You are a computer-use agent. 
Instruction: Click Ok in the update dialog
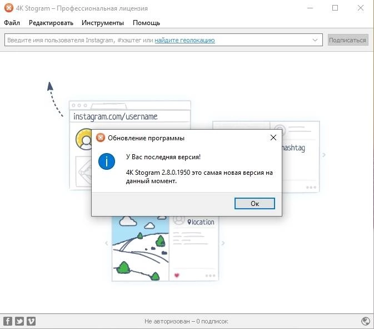tap(255, 203)
